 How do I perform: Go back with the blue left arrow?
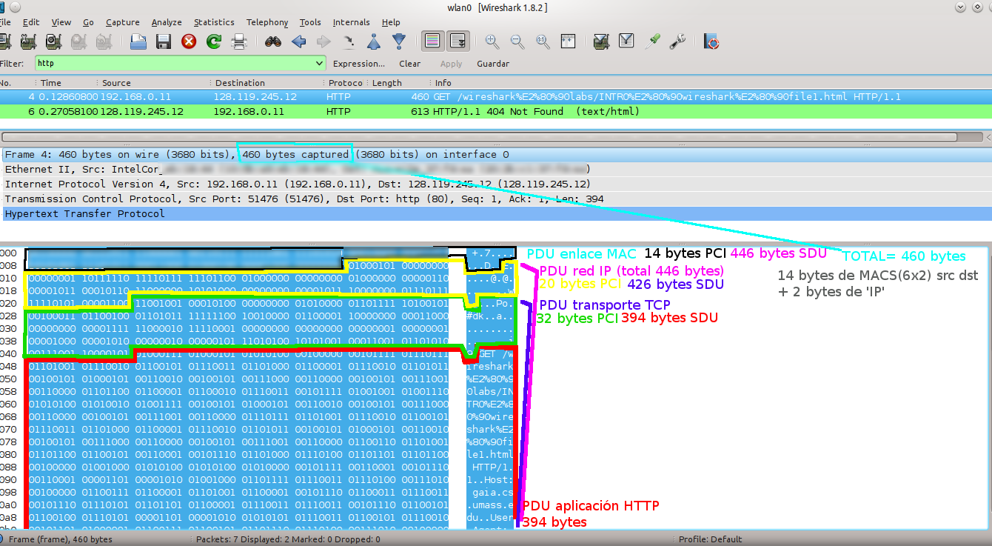coord(299,41)
